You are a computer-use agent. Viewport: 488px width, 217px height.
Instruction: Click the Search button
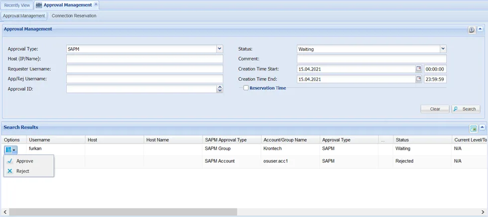[x=466, y=109]
